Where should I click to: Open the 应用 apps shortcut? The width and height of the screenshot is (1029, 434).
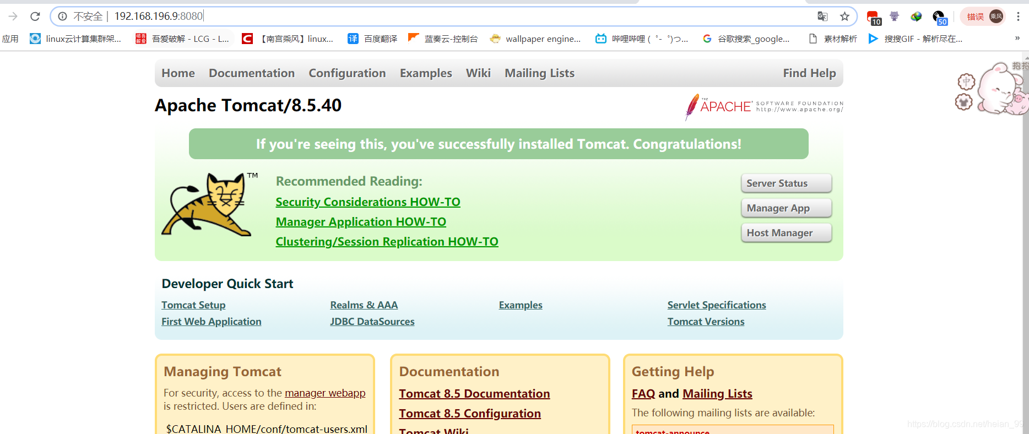point(10,39)
